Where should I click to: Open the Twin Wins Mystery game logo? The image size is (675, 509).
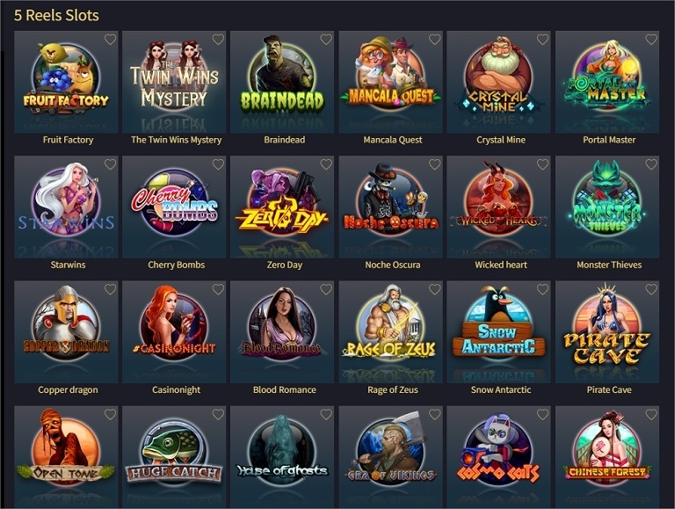174,82
